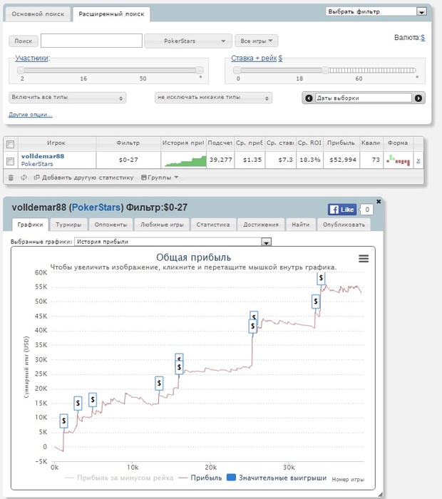Click the Даты выборки date field
The height and width of the screenshot is (499, 442).
pyautogui.click(x=364, y=98)
